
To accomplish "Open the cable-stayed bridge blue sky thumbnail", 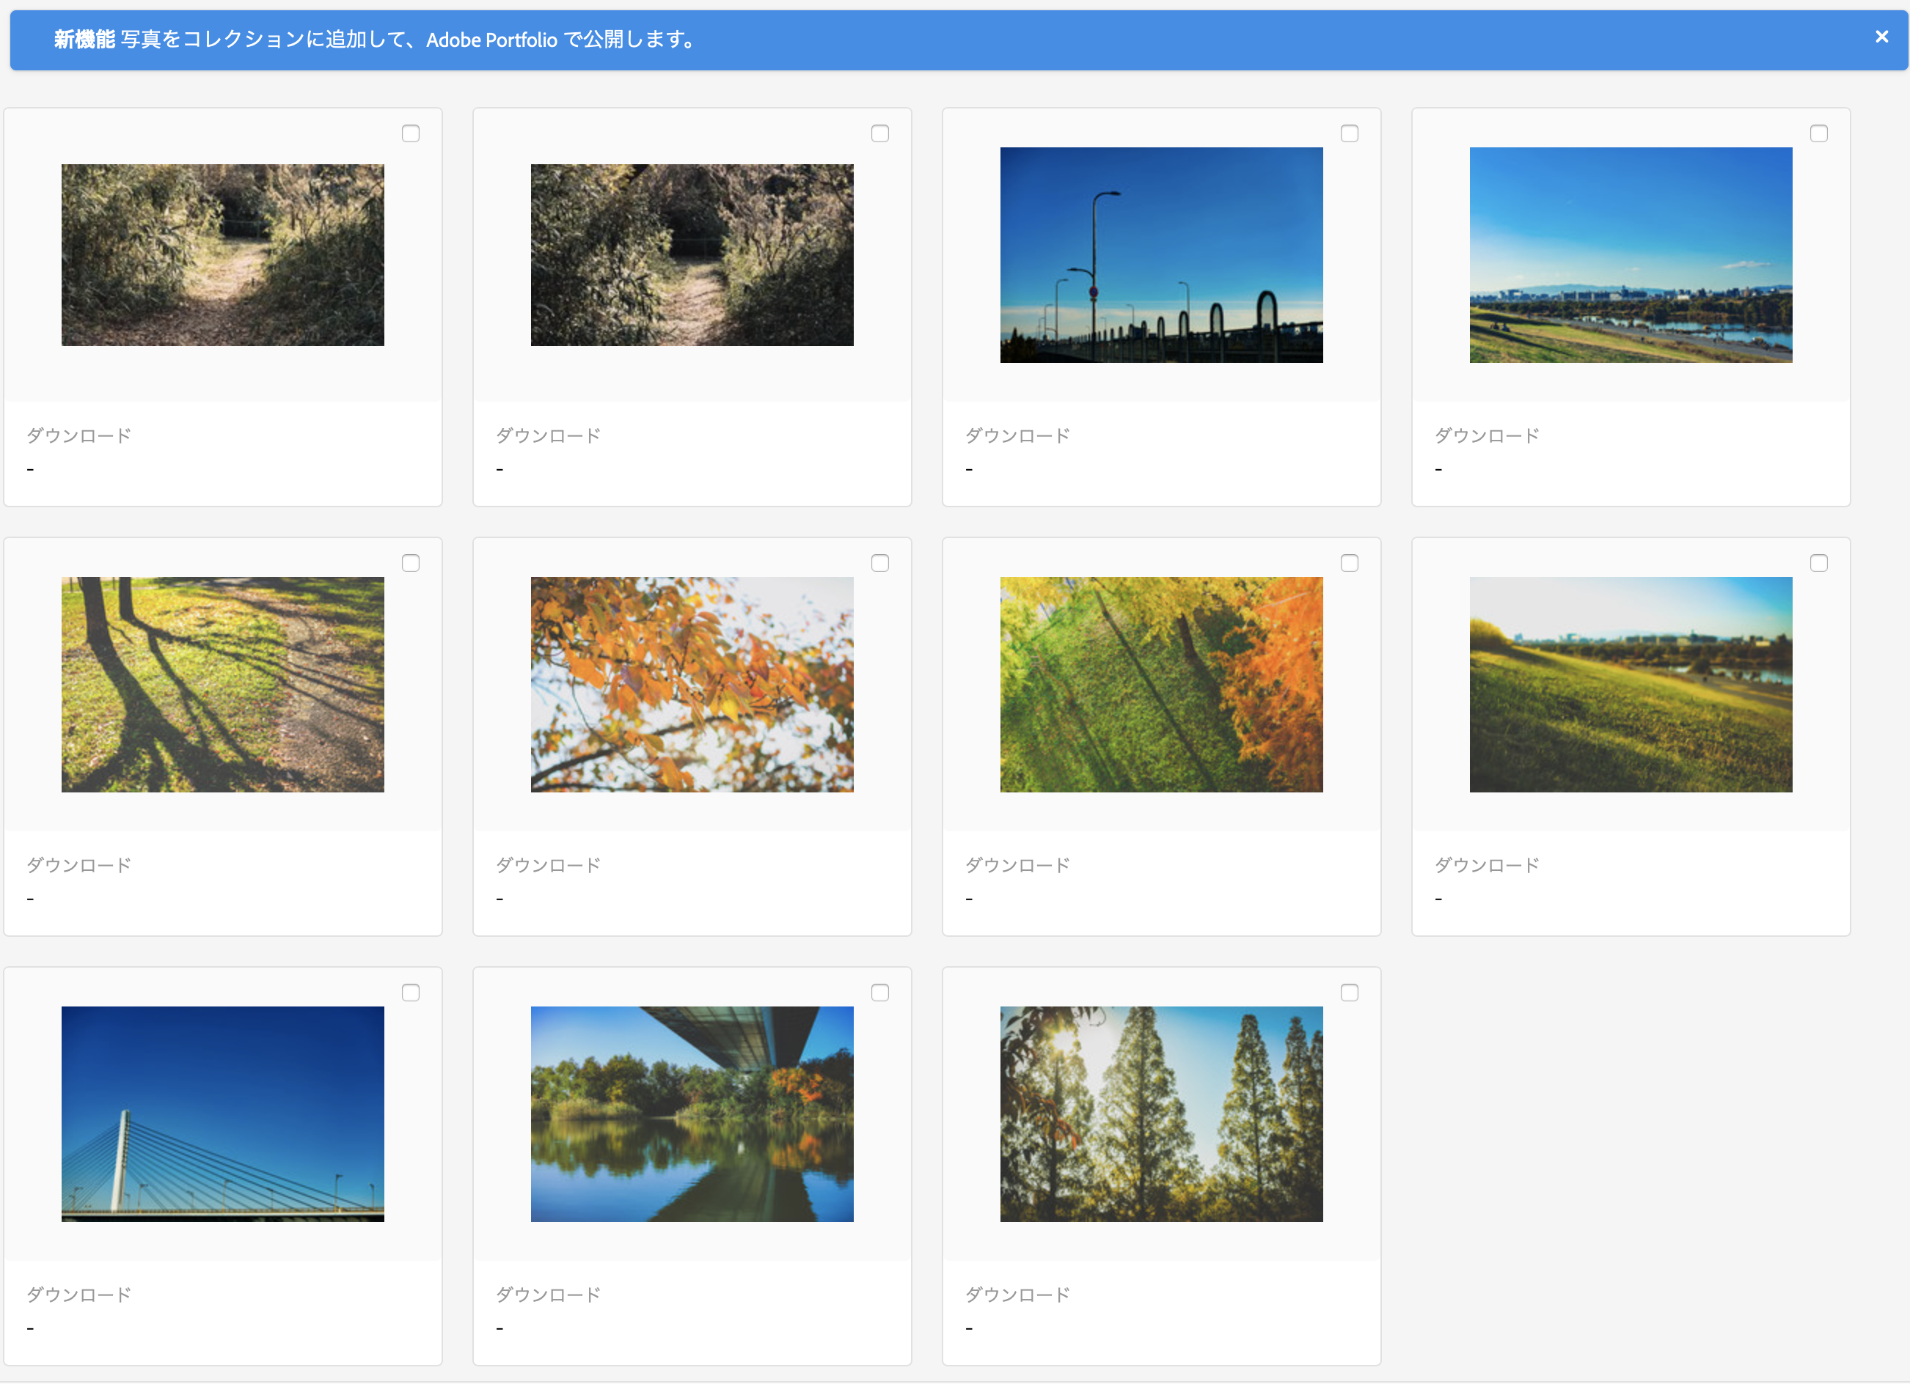I will click(x=222, y=1113).
